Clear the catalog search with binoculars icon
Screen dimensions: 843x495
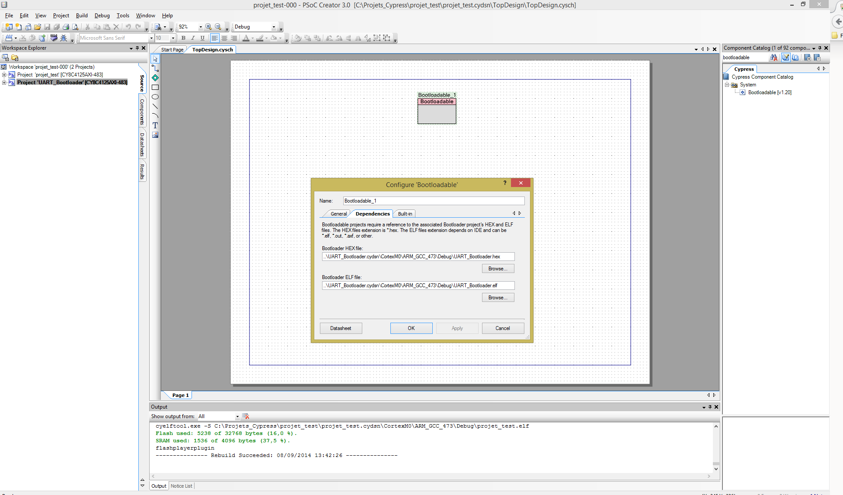[x=773, y=57]
